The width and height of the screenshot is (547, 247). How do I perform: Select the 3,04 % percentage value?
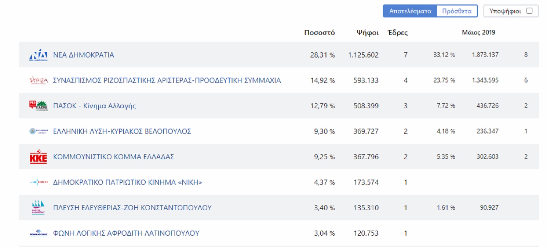coord(324,233)
